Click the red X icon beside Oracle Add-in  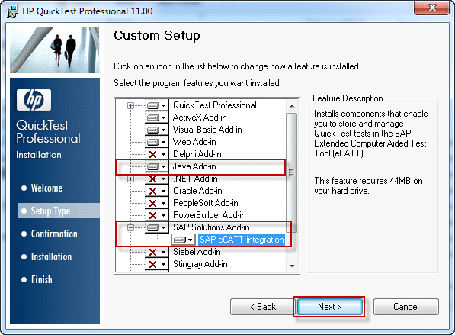153,191
